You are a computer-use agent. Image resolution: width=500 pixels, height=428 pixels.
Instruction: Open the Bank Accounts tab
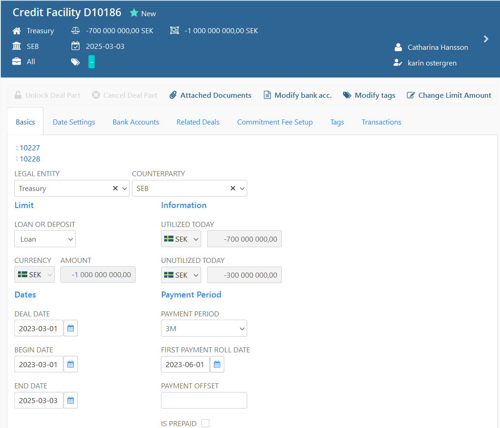click(x=136, y=122)
